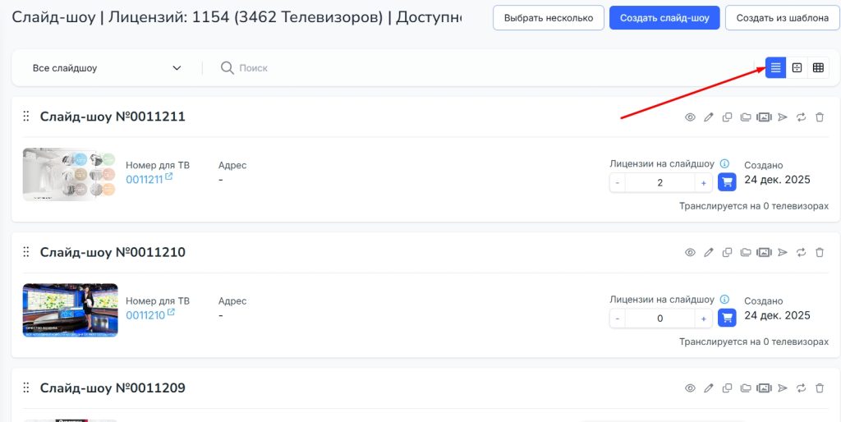This screenshot has width=841, height=422.
Task: Click refresh arrows icon on slideshow №0011209
Action: [x=802, y=388]
